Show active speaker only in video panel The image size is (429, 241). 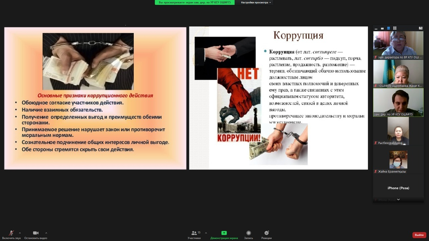tap(382, 28)
